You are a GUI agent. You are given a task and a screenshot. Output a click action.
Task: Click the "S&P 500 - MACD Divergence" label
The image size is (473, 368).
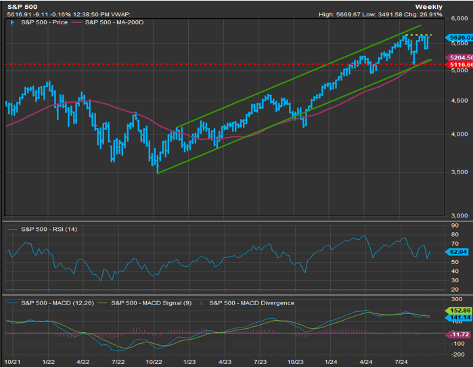pos(252,303)
